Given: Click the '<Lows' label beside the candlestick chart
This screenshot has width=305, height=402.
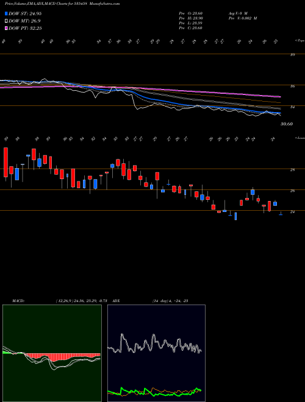Looking at the screenshot, I should coord(300,138).
